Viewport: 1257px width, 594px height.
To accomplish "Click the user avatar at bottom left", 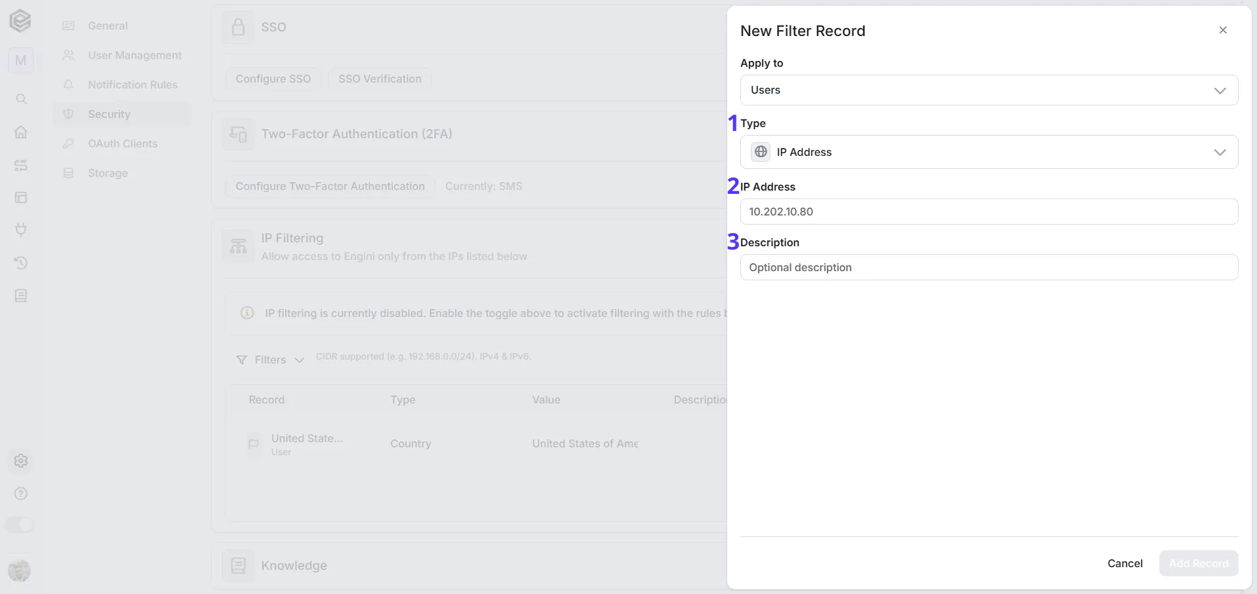I will [x=20, y=571].
